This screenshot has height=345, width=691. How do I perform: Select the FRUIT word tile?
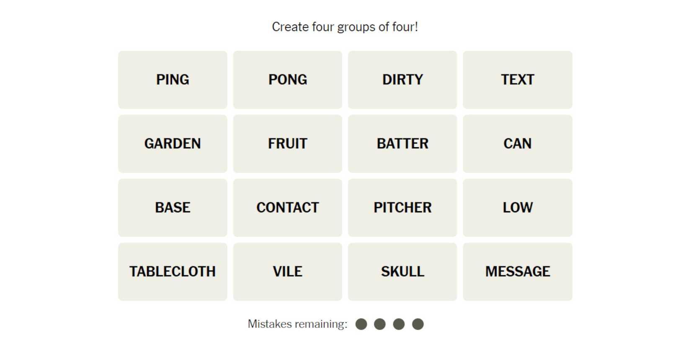(x=287, y=143)
